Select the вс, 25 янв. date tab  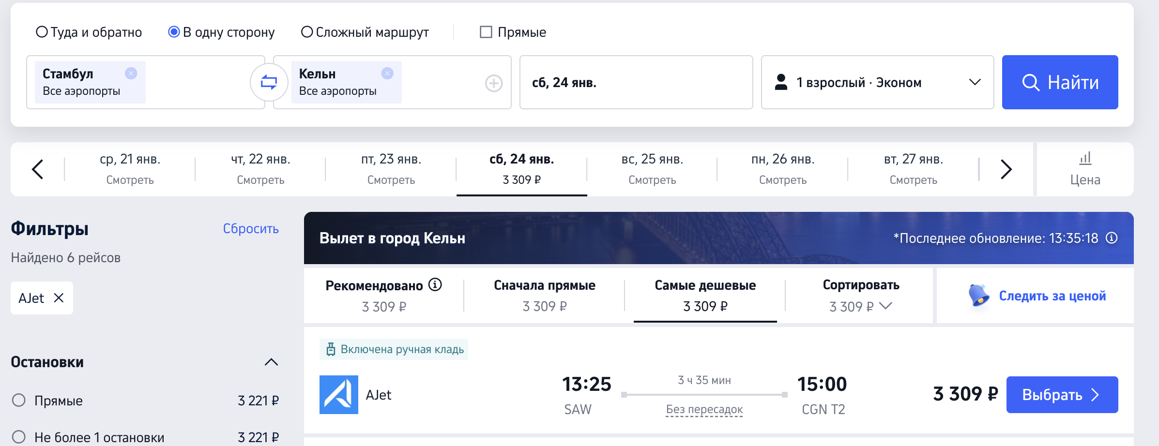[x=652, y=169]
